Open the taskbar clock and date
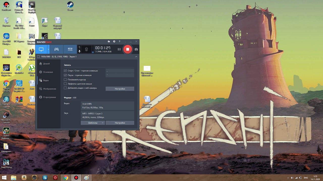This screenshot has width=323, height=181. pyautogui.click(x=315, y=178)
